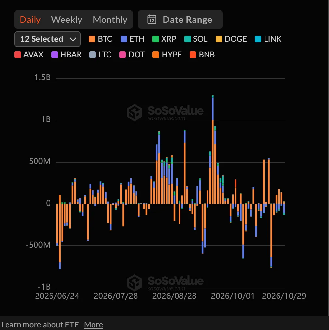
Task: Toggle AVAX series in the legend
Action: coord(29,55)
